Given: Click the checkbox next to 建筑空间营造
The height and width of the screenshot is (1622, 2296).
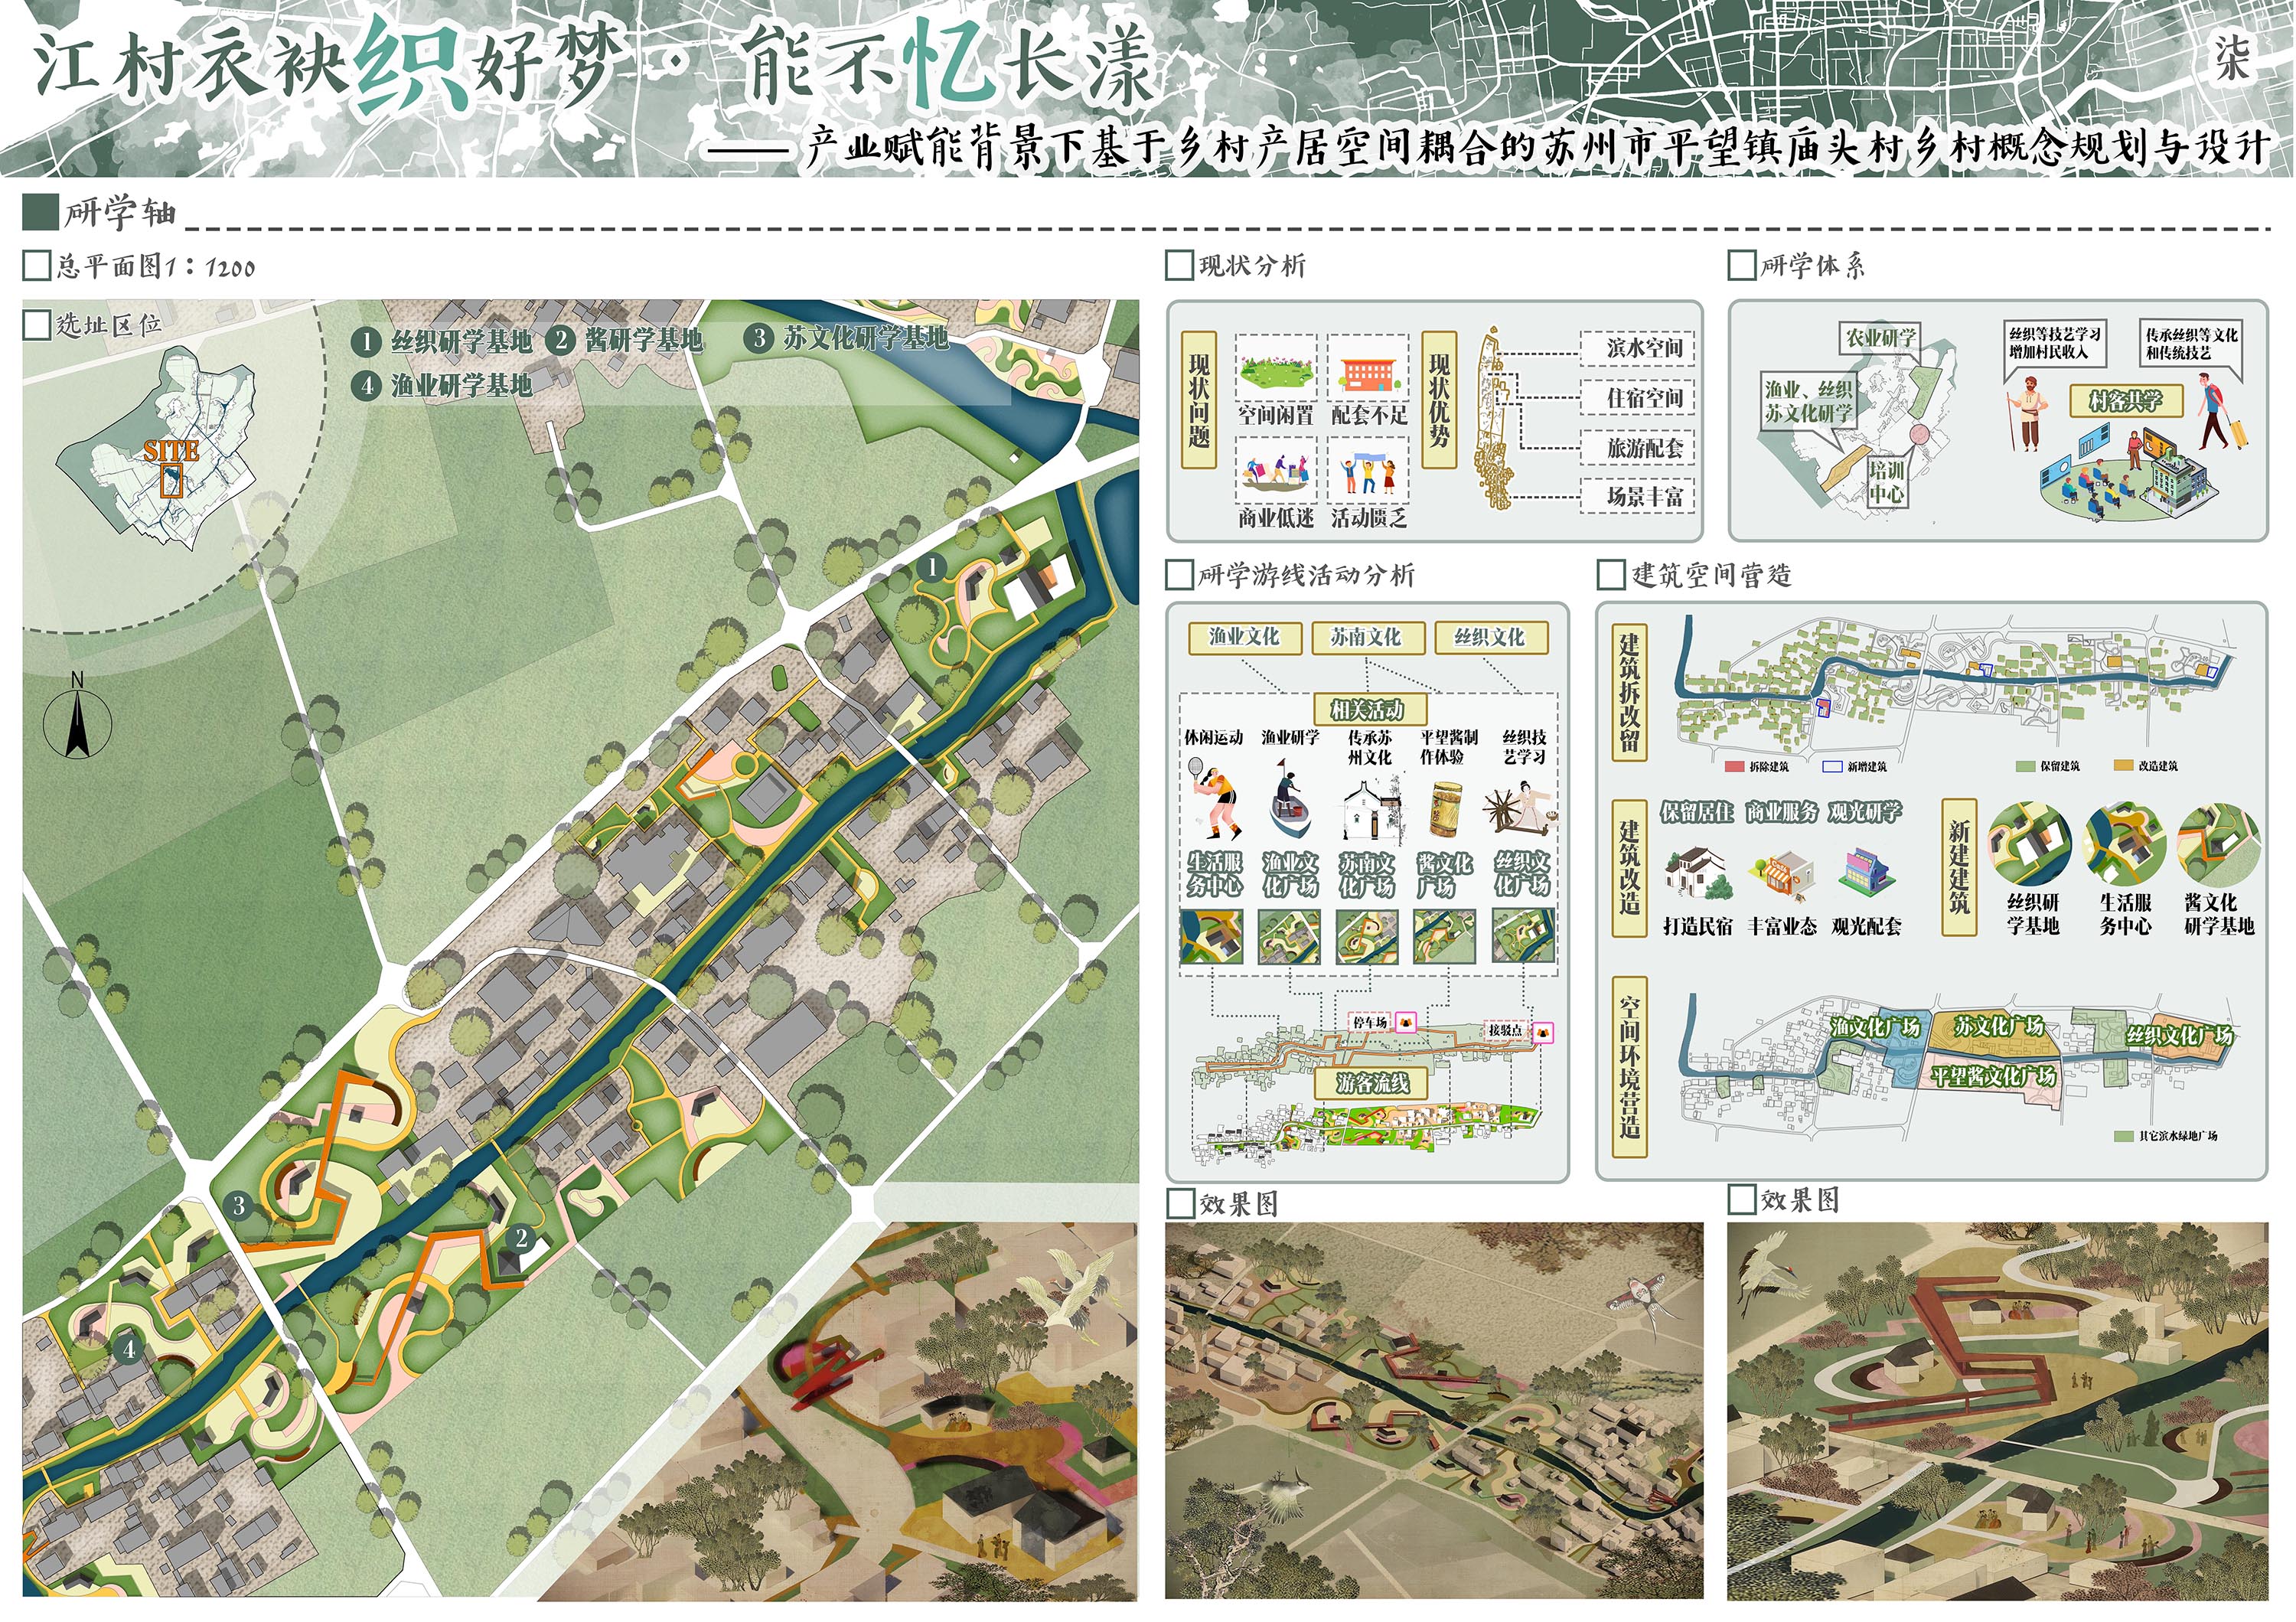Looking at the screenshot, I should pyautogui.click(x=1610, y=575).
